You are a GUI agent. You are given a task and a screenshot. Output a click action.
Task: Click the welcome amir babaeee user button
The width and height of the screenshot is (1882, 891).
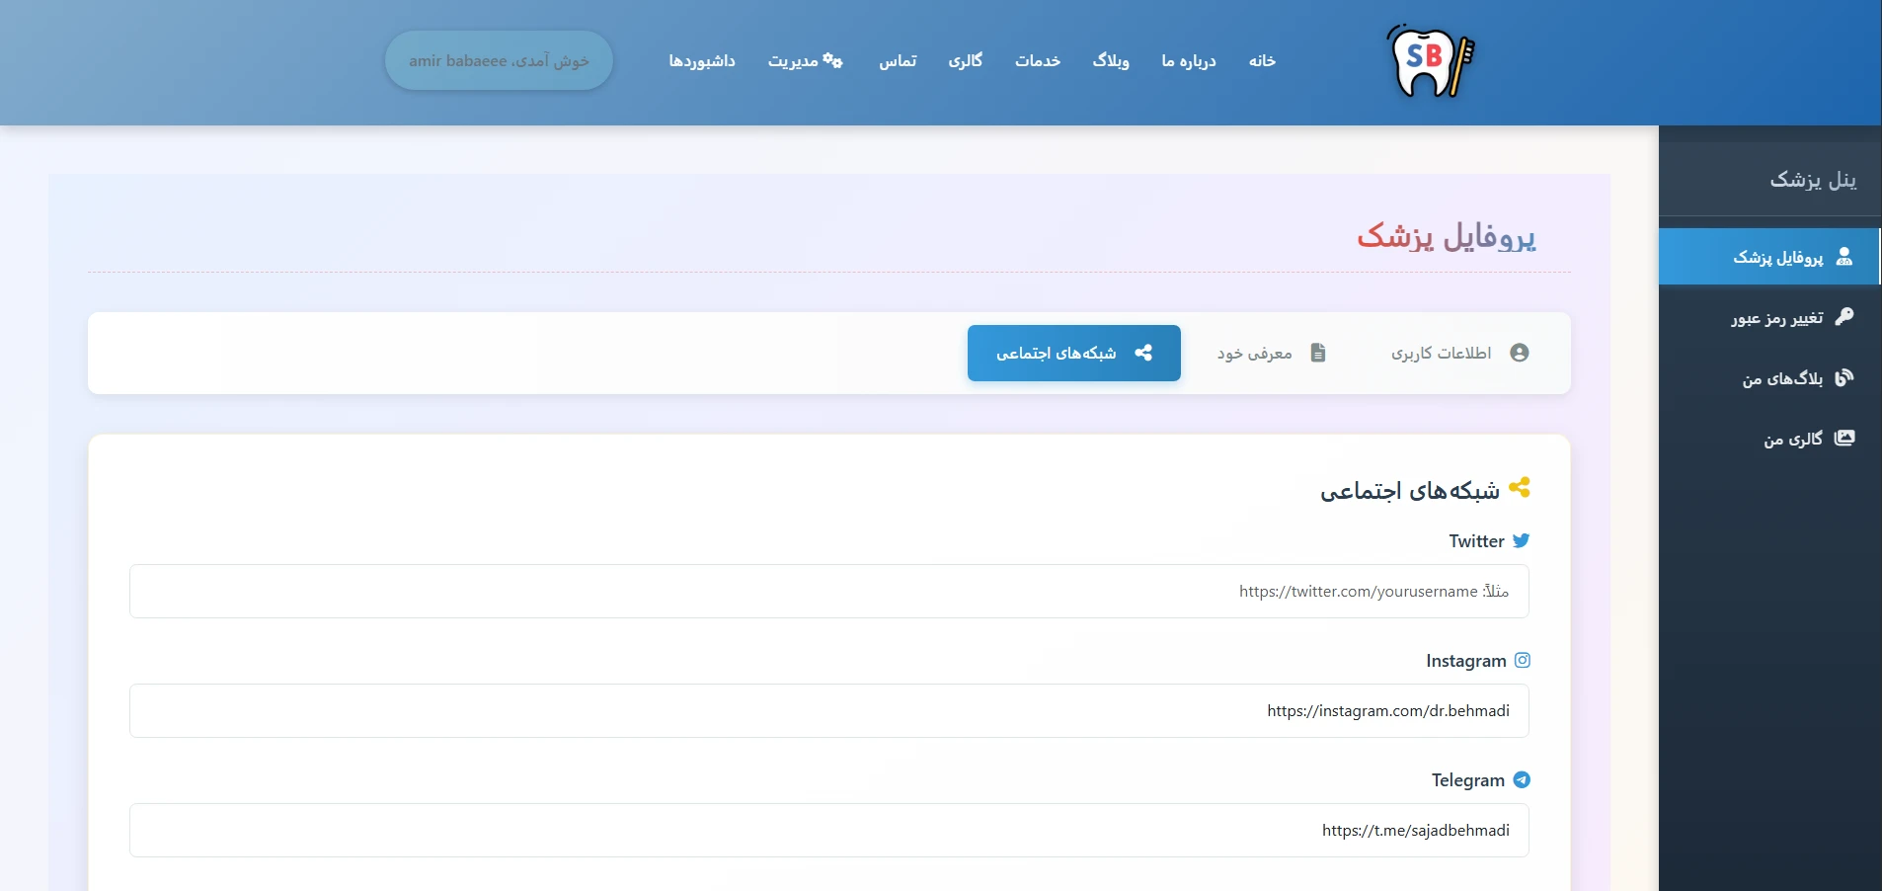499,61
